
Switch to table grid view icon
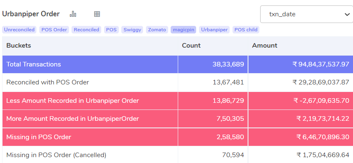click(97, 14)
